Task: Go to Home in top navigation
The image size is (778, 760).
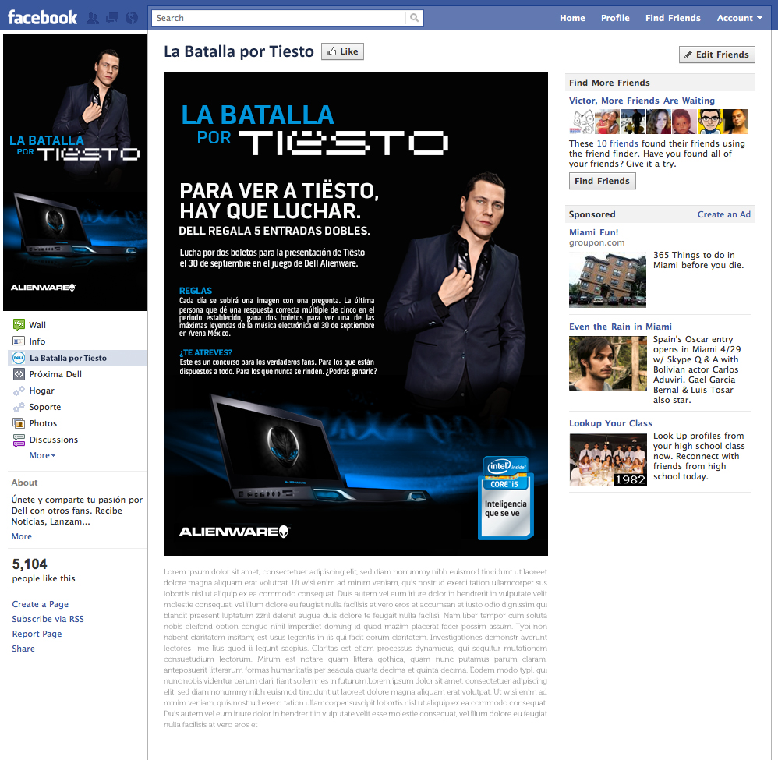Action: 572,18
